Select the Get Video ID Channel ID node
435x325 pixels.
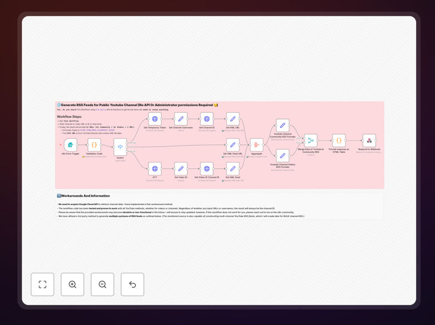coord(207,168)
